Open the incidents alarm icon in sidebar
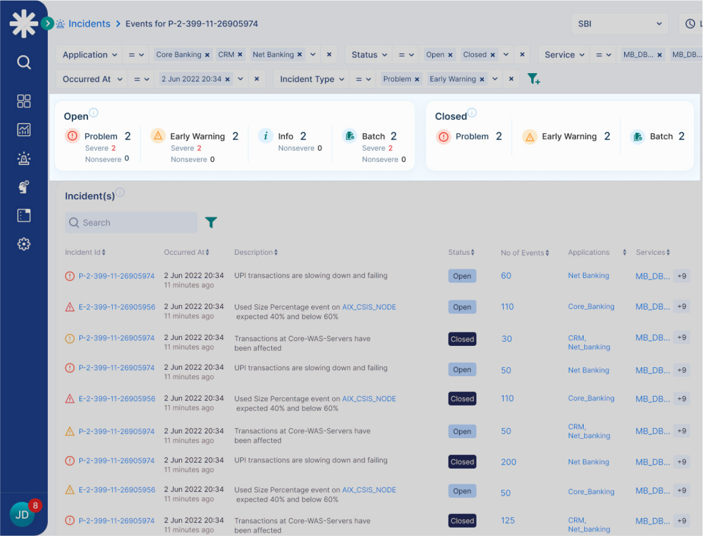This screenshot has height=536, width=703. click(24, 159)
